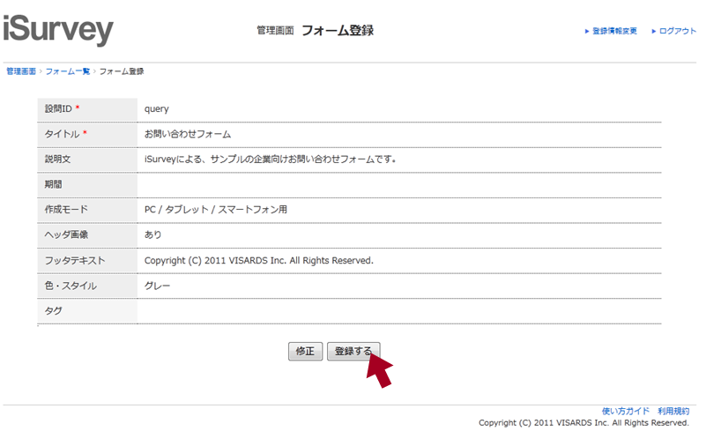The width and height of the screenshot is (706, 446).
Task: Click the 期間 row label
Action: (x=54, y=185)
